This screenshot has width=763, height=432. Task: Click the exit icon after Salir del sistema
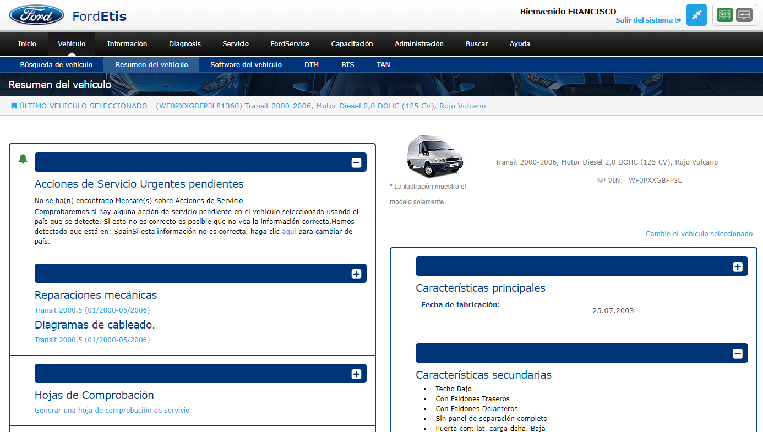[678, 20]
